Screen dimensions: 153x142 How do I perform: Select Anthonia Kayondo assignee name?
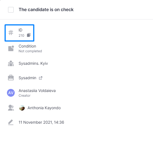pos(44,108)
